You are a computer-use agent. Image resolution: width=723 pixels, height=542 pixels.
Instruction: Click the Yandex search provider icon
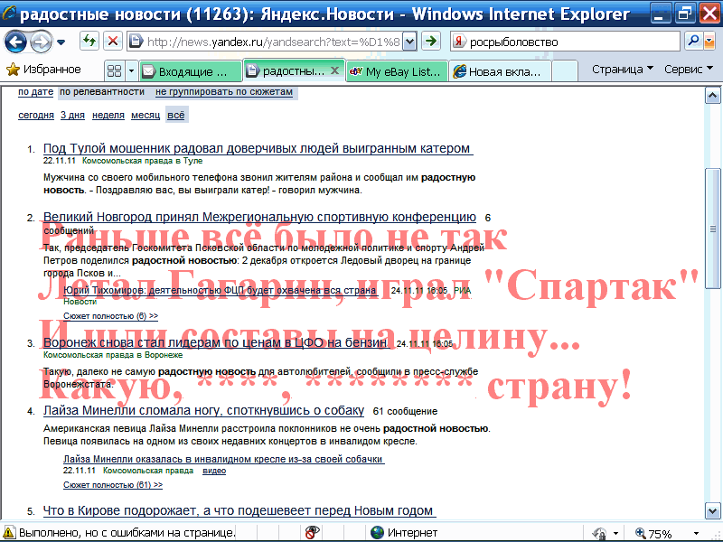[x=458, y=42]
